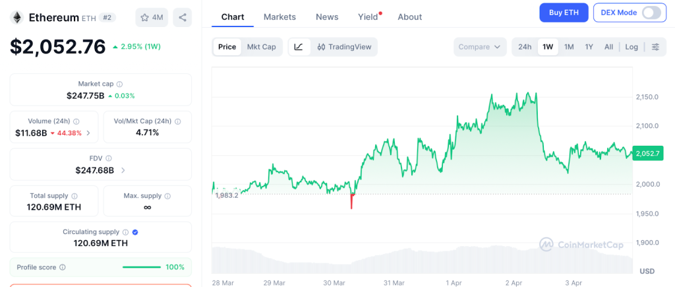Switch to the Markets tab
The image size is (675, 287).
click(279, 16)
